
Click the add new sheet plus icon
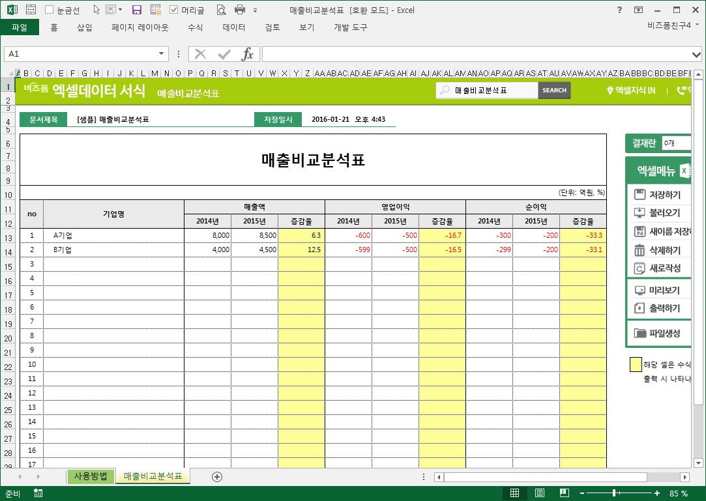pyautogui.click(x=217, y=477)
